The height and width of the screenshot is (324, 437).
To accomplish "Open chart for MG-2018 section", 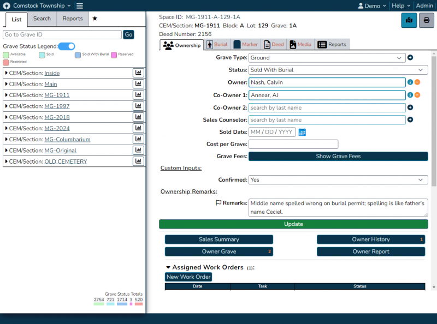I will [138, 117].
